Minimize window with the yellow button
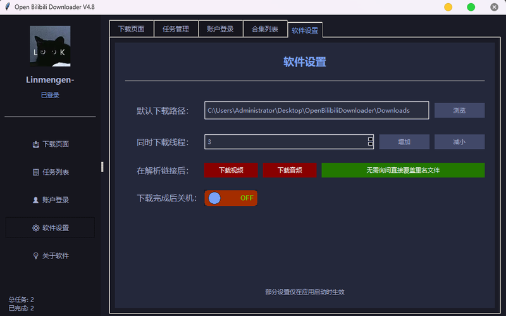The width and height of the screenshot is (506, 316). click(448, 7)
